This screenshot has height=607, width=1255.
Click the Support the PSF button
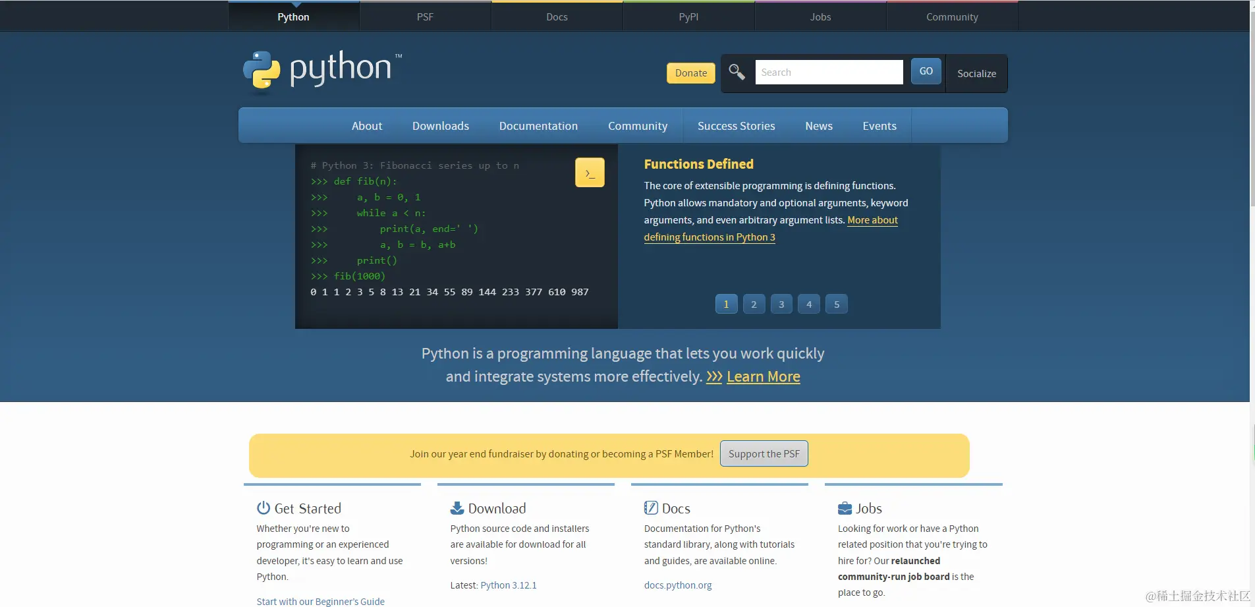tap(764, 453)
